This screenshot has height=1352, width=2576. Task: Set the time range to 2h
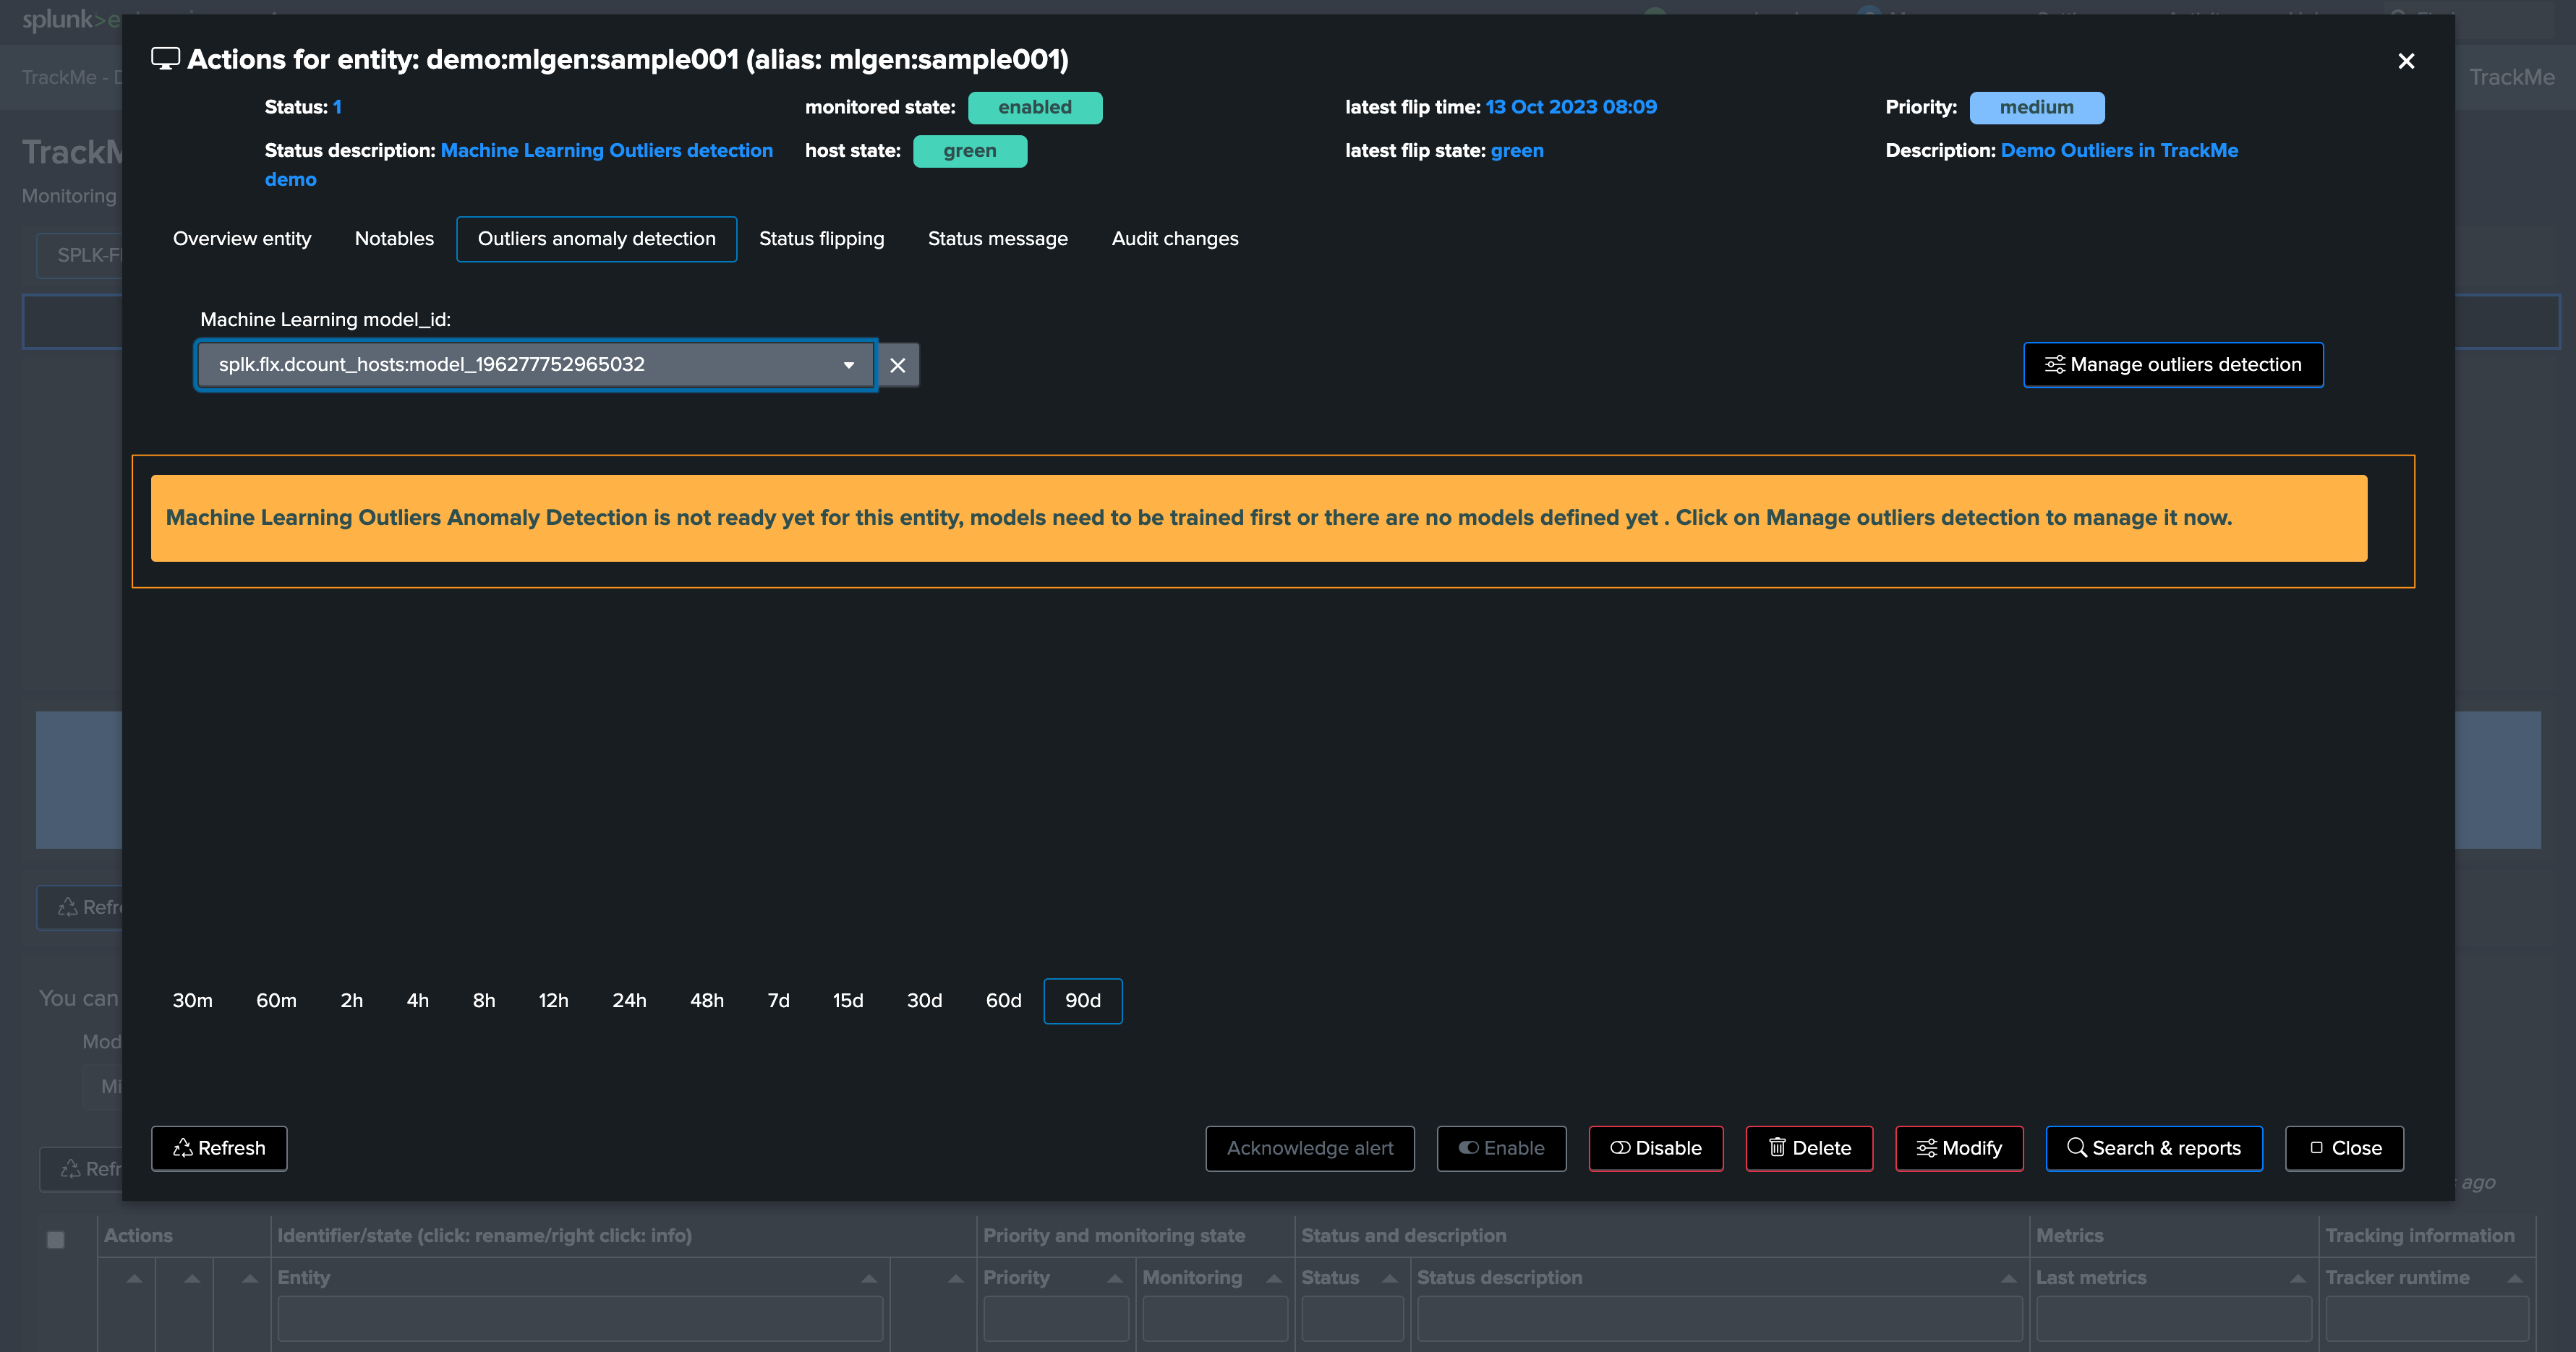coord(352,1001)
